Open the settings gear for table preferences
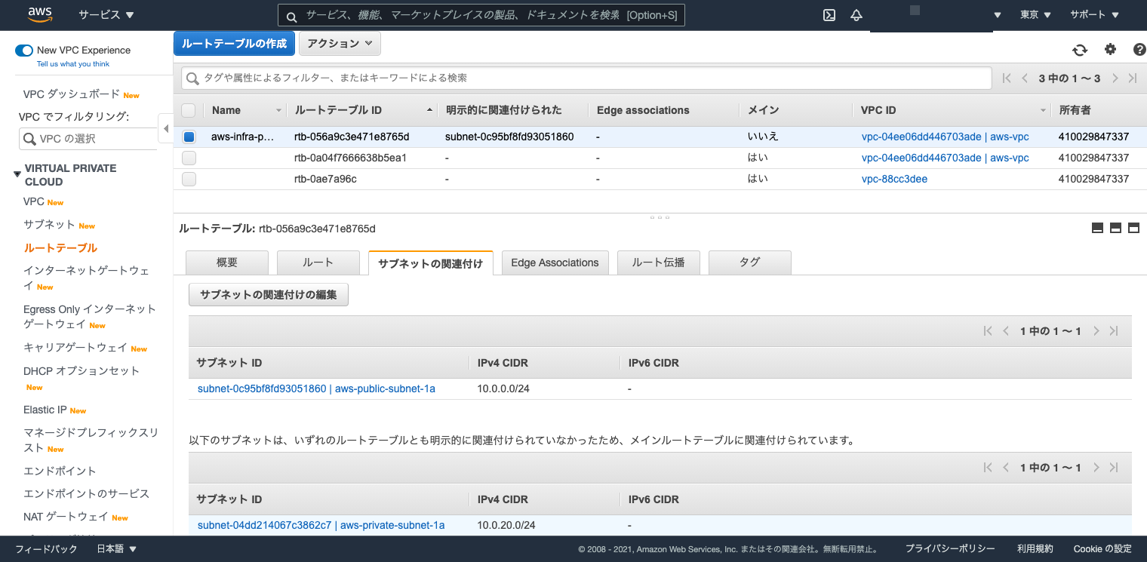The width and height of the screenshot is (1147, 562). click(1110, 50)
